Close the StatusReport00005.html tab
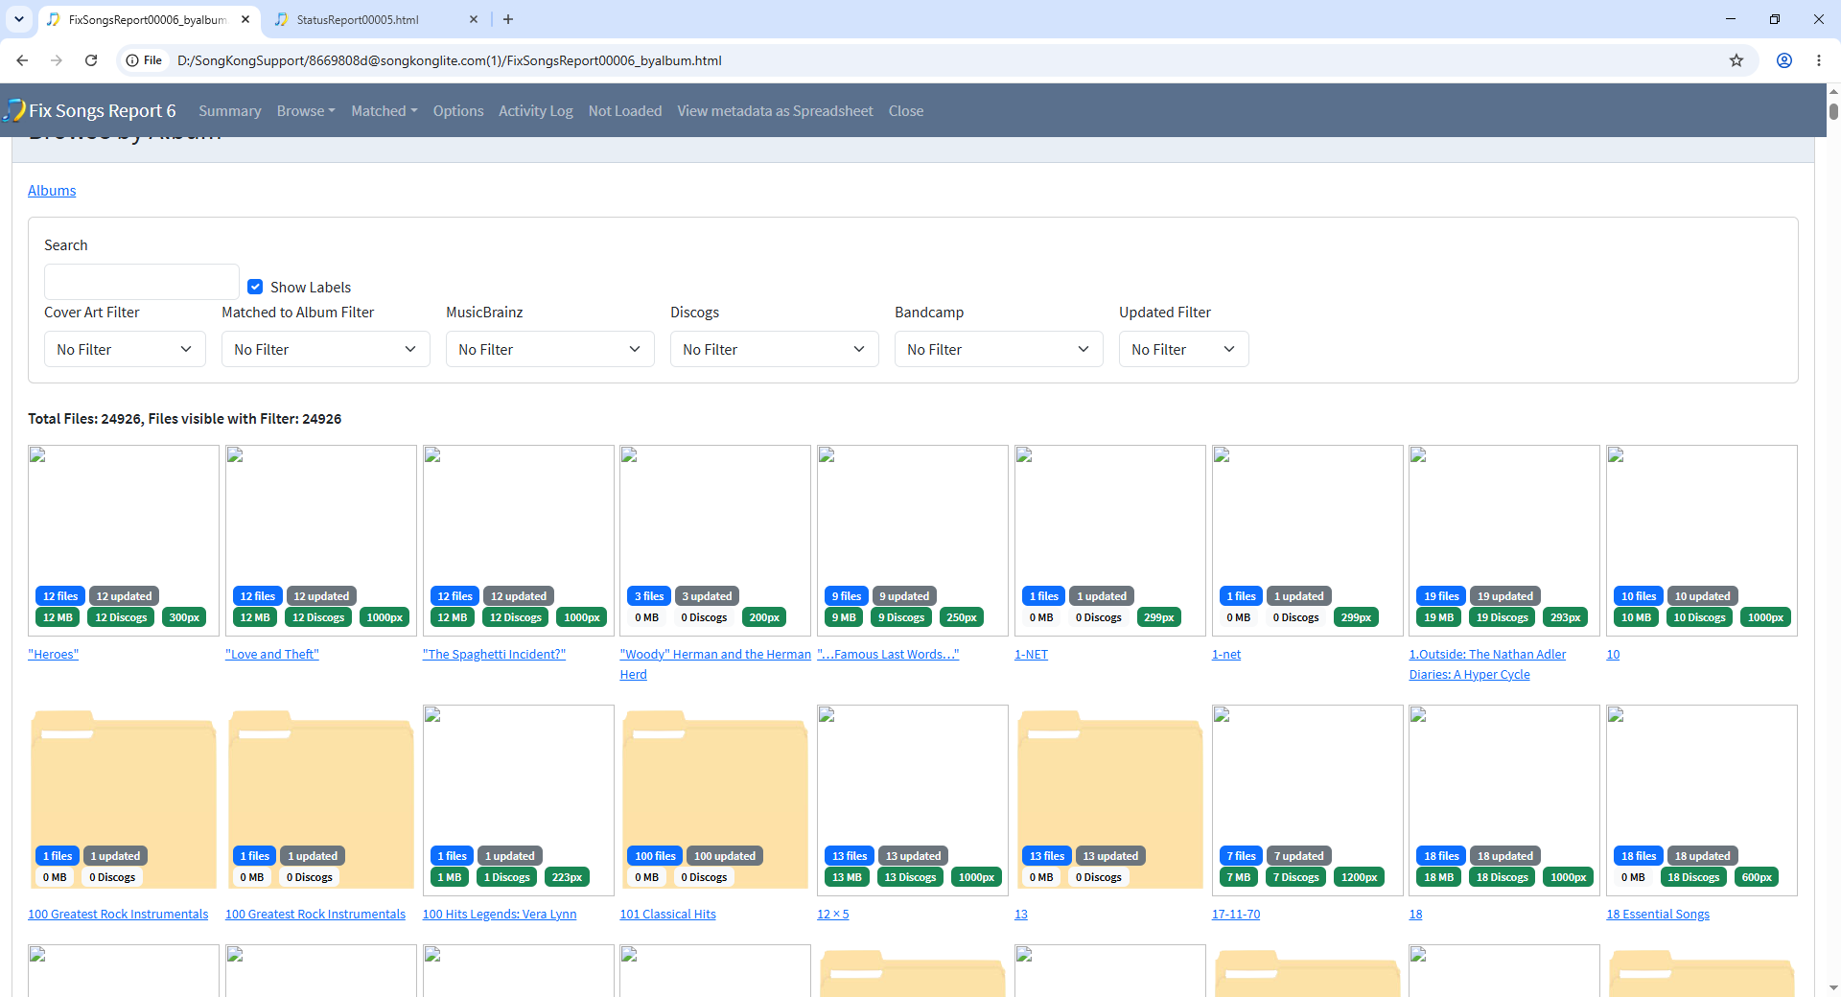The width and height of the screenshot is (1841, 997). (474, 19)
